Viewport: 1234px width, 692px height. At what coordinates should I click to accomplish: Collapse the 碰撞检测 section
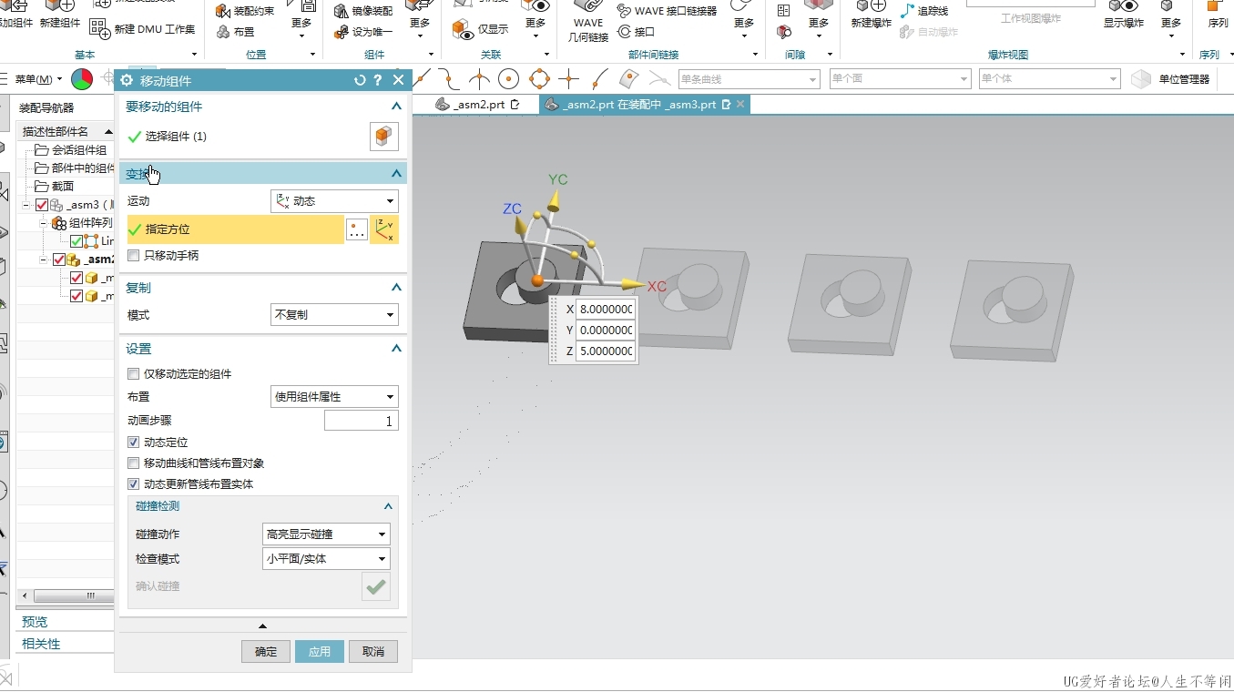(388, 506)
